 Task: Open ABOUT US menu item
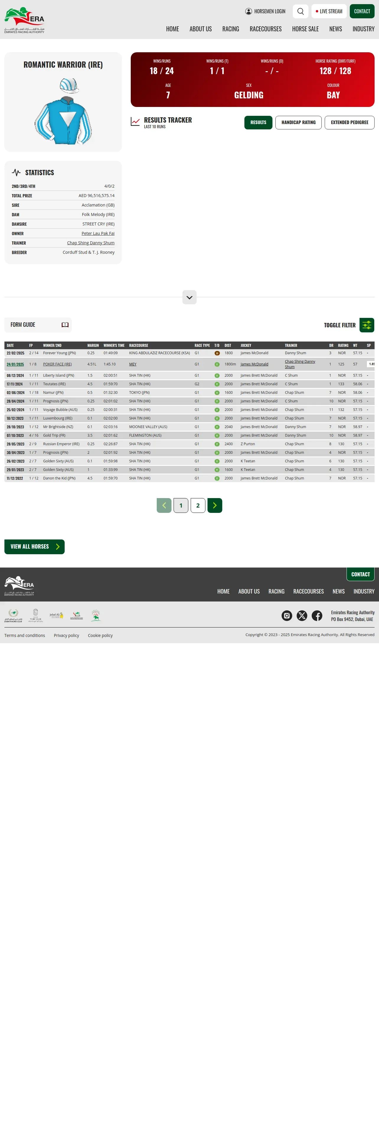pyautogui.click(x=201, y=29)
